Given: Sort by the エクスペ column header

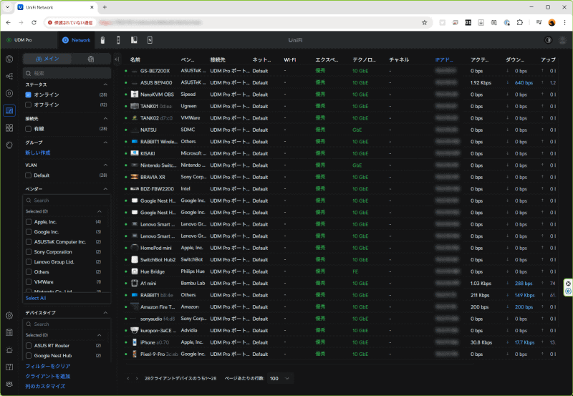Looking at the screenshot, I should coord(327,59).
